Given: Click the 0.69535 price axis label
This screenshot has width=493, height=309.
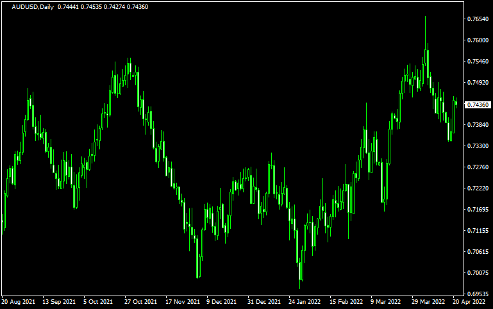Looking at the screenshot, I should click(x=478, y=294).
